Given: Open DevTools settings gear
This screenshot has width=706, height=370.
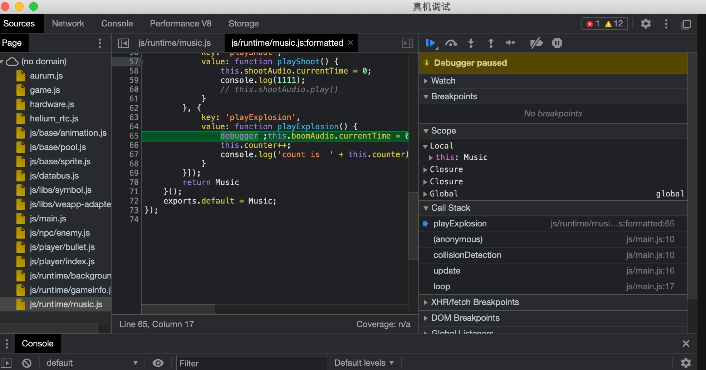Looking at the screenshot, I should (646, 24).
